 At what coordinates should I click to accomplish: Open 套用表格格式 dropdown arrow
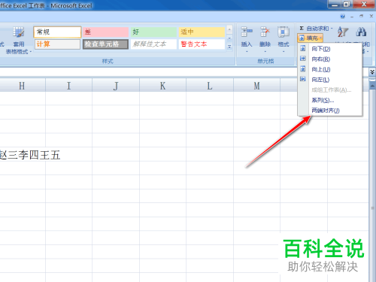(x=31, y=52)
